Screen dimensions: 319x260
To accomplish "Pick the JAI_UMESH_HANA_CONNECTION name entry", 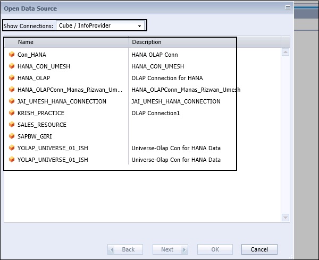I will 62,101.
